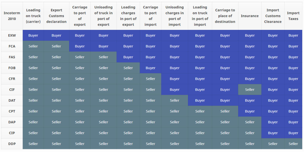
Task: Select the CIP Import Customs Clearance Buyer cell
Action: coord(273,133)
